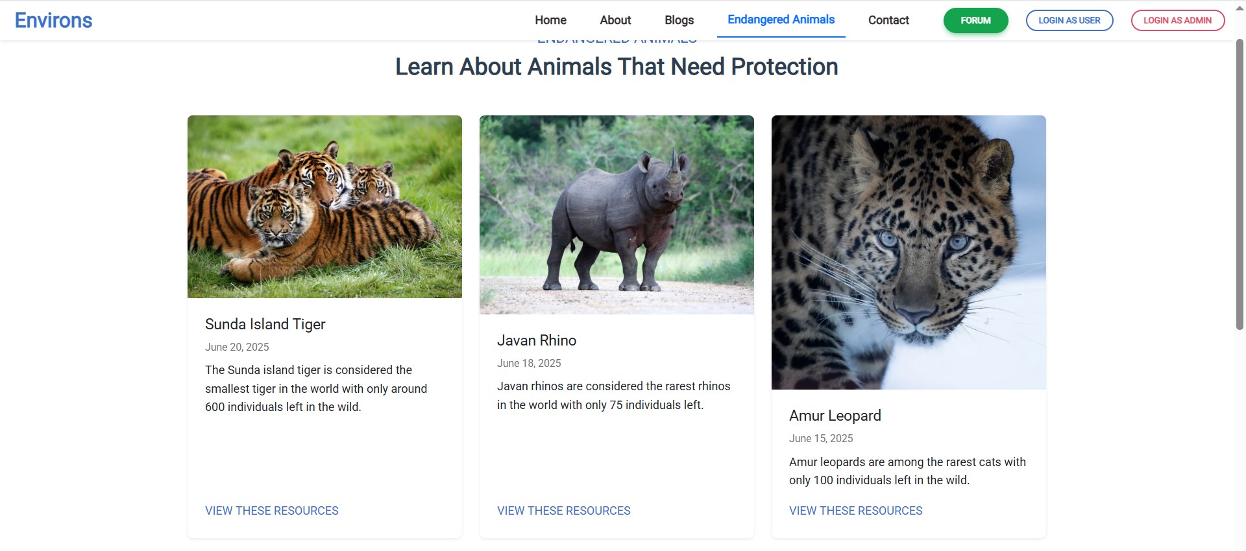Screen dimensions: 1246x551
Task: Click the Environs logo
Action: tap(53, 20)
